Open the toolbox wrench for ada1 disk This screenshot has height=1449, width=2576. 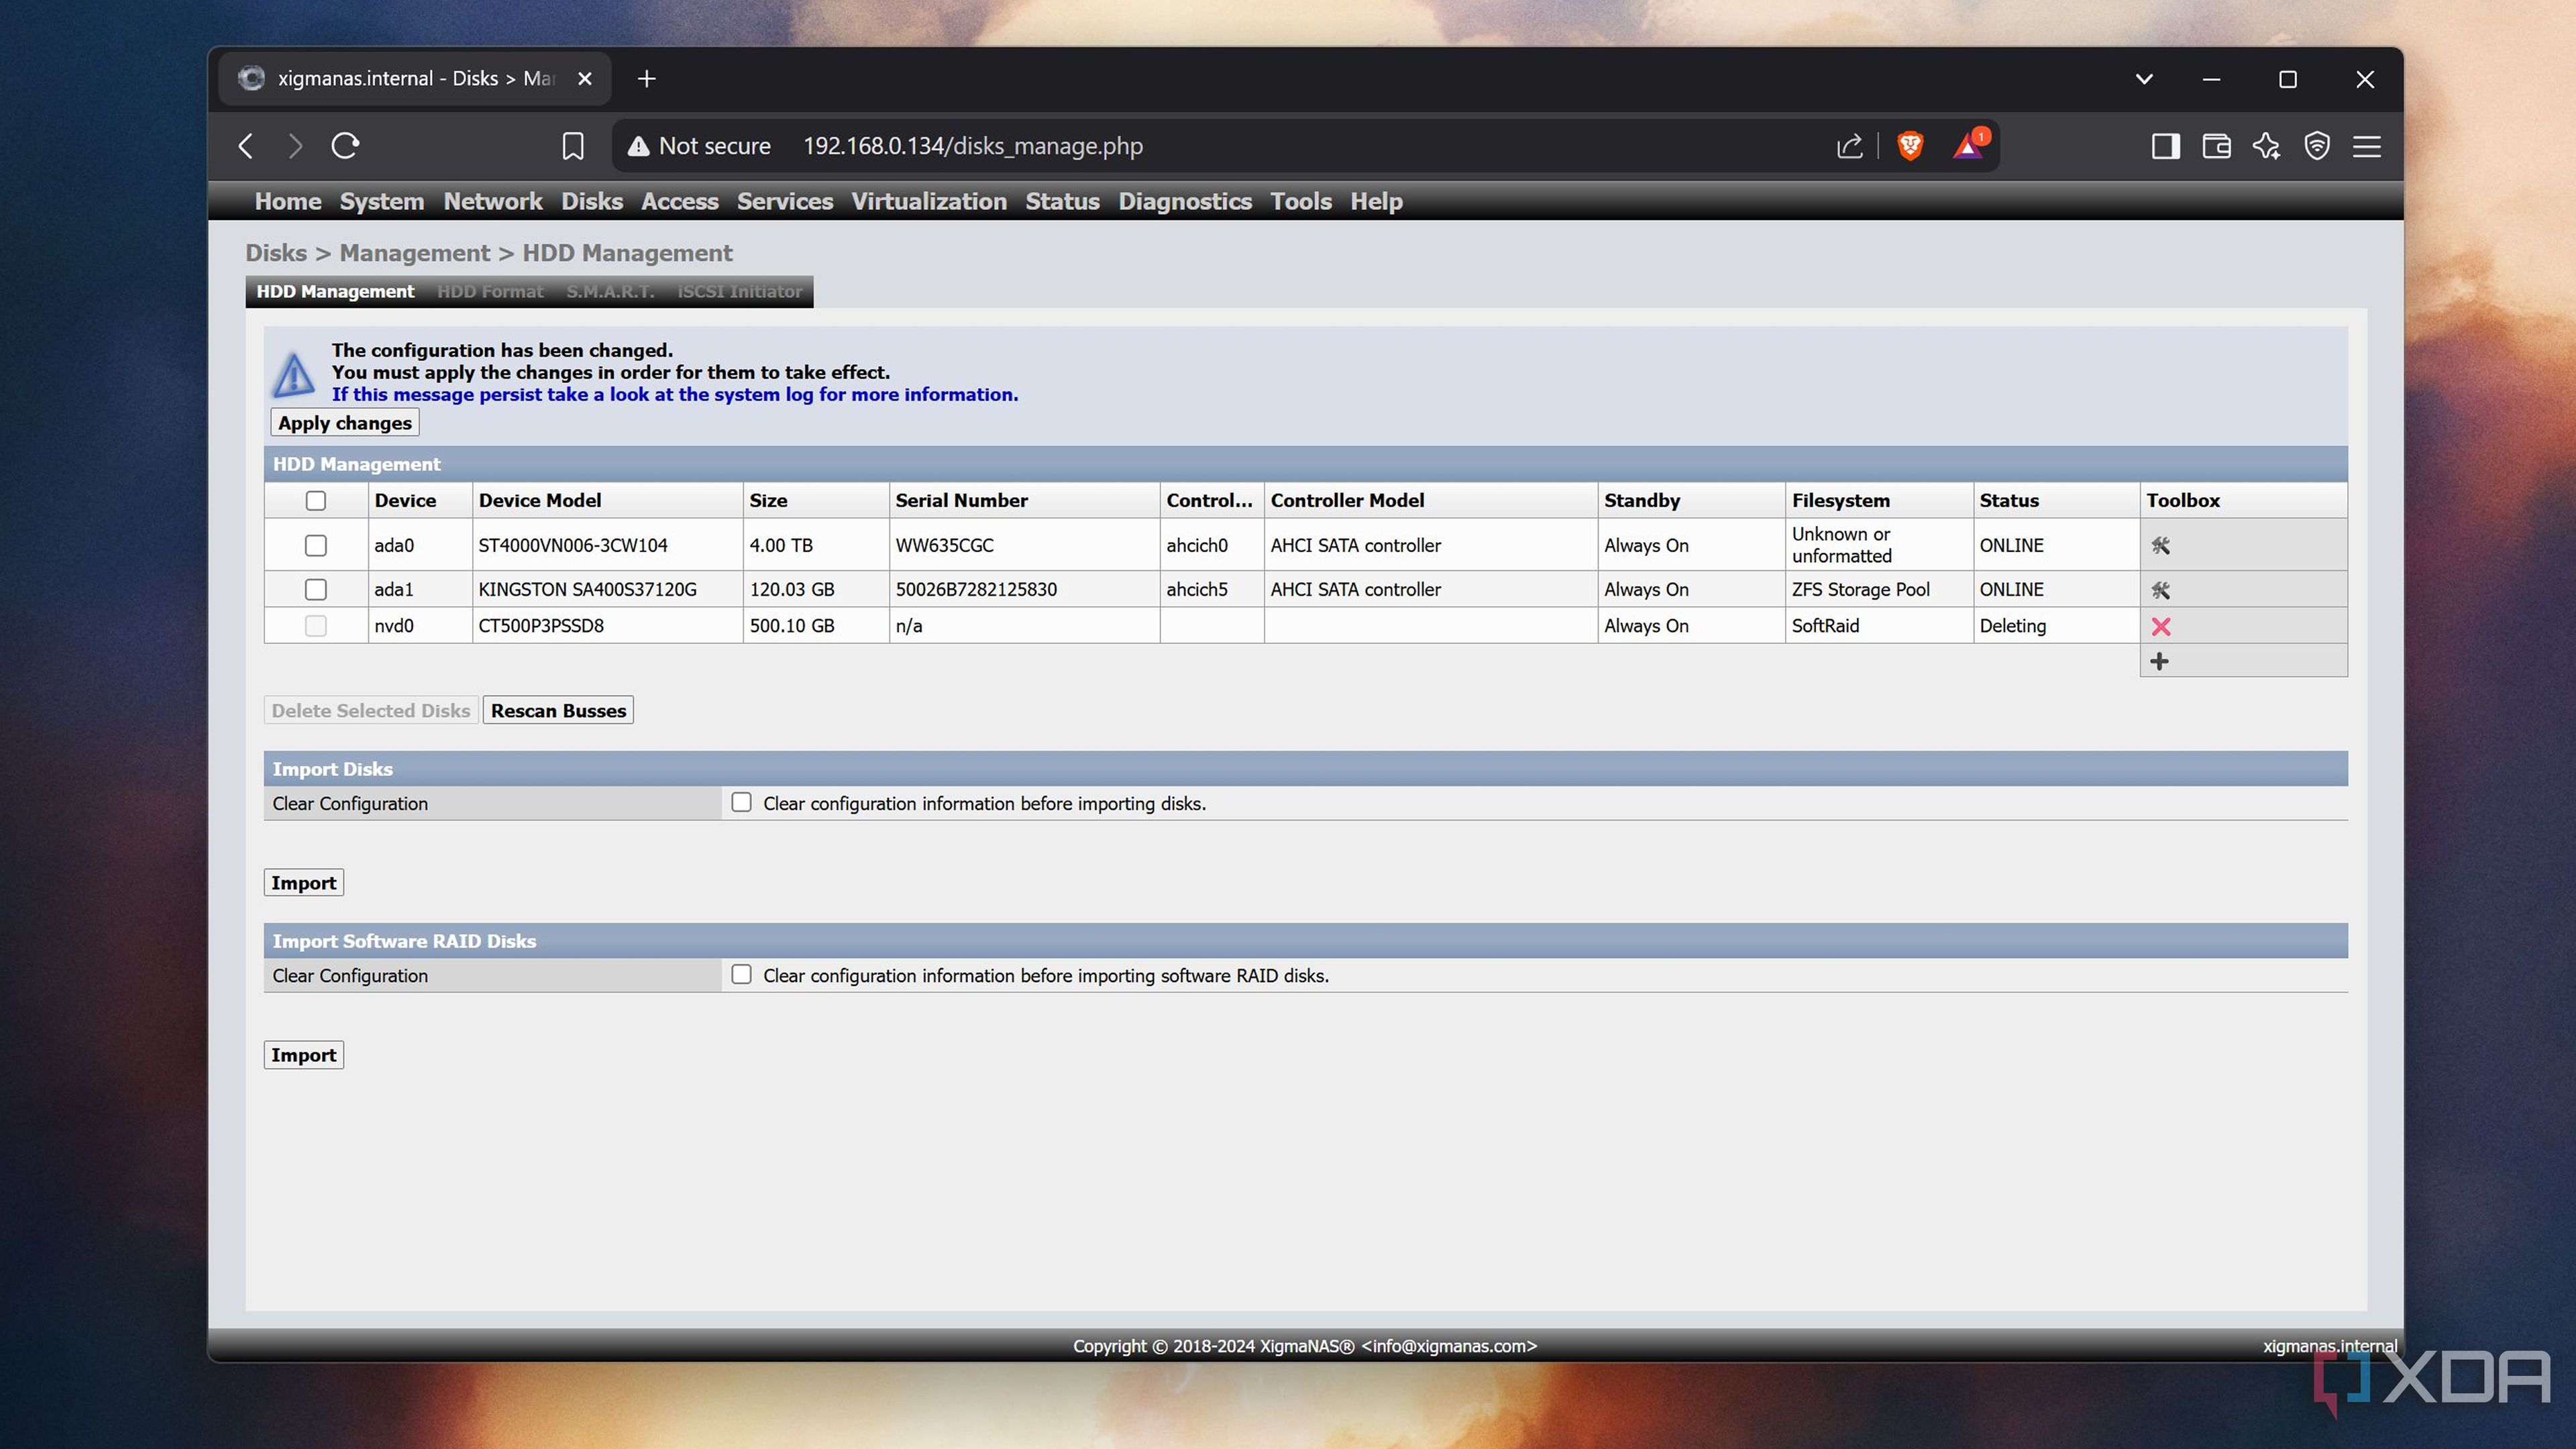click(x=2160, y=590)
